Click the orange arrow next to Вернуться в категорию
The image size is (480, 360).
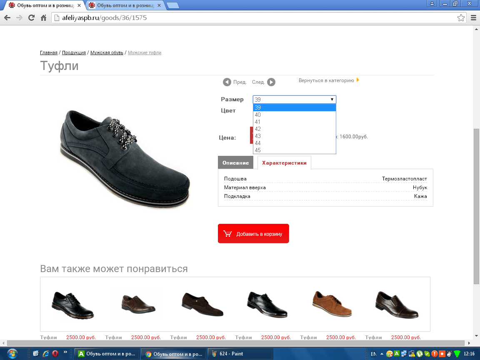[358, 80]
